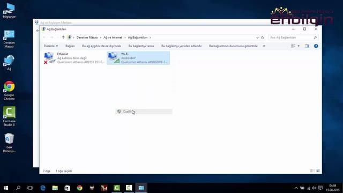Image resolution: width=343 pixels, height=193 pixels.
Task: Click Bağlan in the toolbar
Action: [70, 46]
